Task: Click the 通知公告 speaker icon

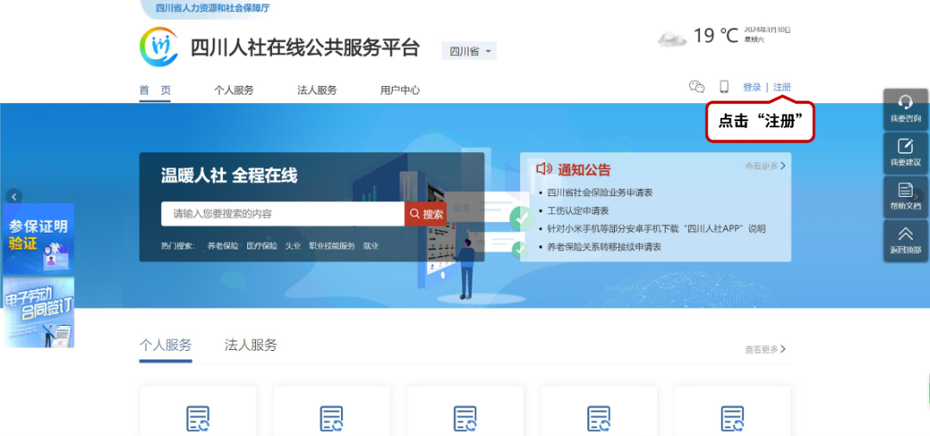Action: point(544,169)
